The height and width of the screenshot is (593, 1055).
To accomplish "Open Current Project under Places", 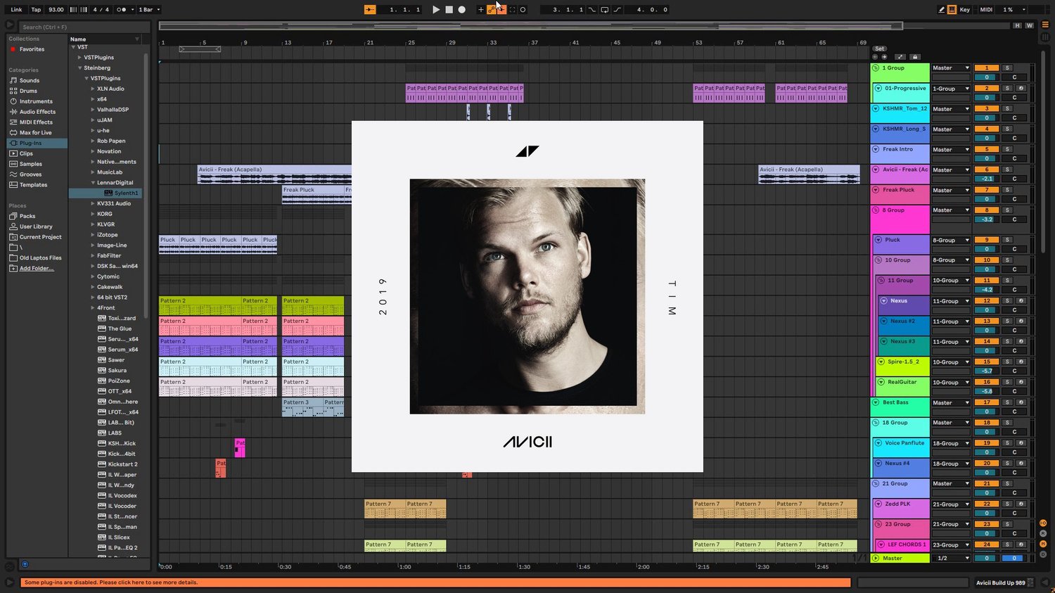I will 40,237.
